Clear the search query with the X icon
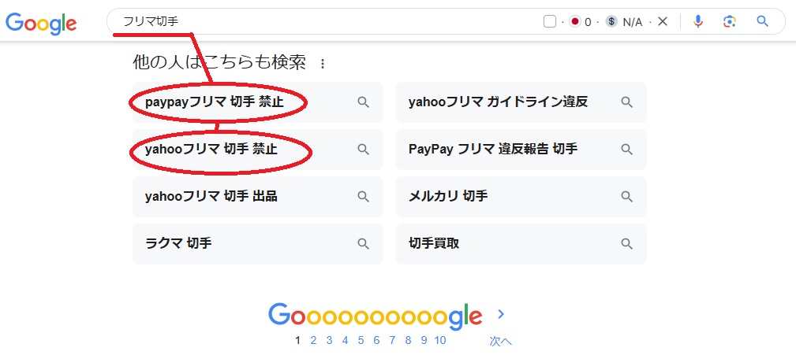The width and height of the screenshot is (796, 355). [663, 21]
